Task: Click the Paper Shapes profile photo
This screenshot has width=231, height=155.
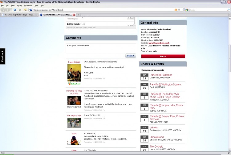Action: [74, 73]
